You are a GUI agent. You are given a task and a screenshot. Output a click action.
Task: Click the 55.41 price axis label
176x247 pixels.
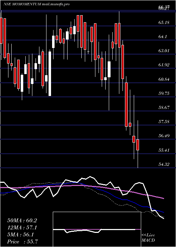point(164,150)
